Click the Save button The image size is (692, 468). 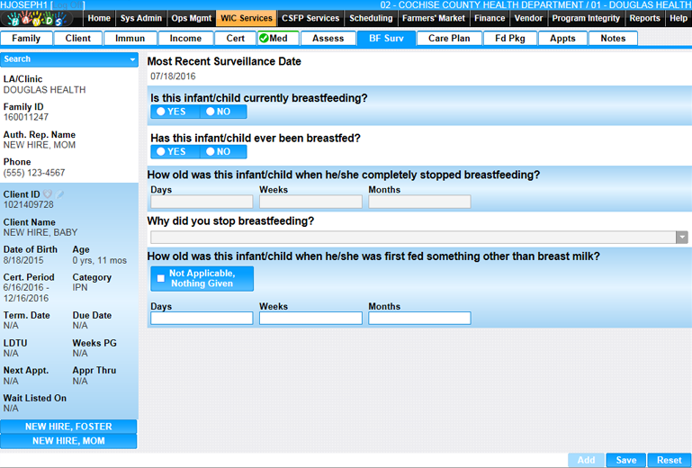pos(625,460)
